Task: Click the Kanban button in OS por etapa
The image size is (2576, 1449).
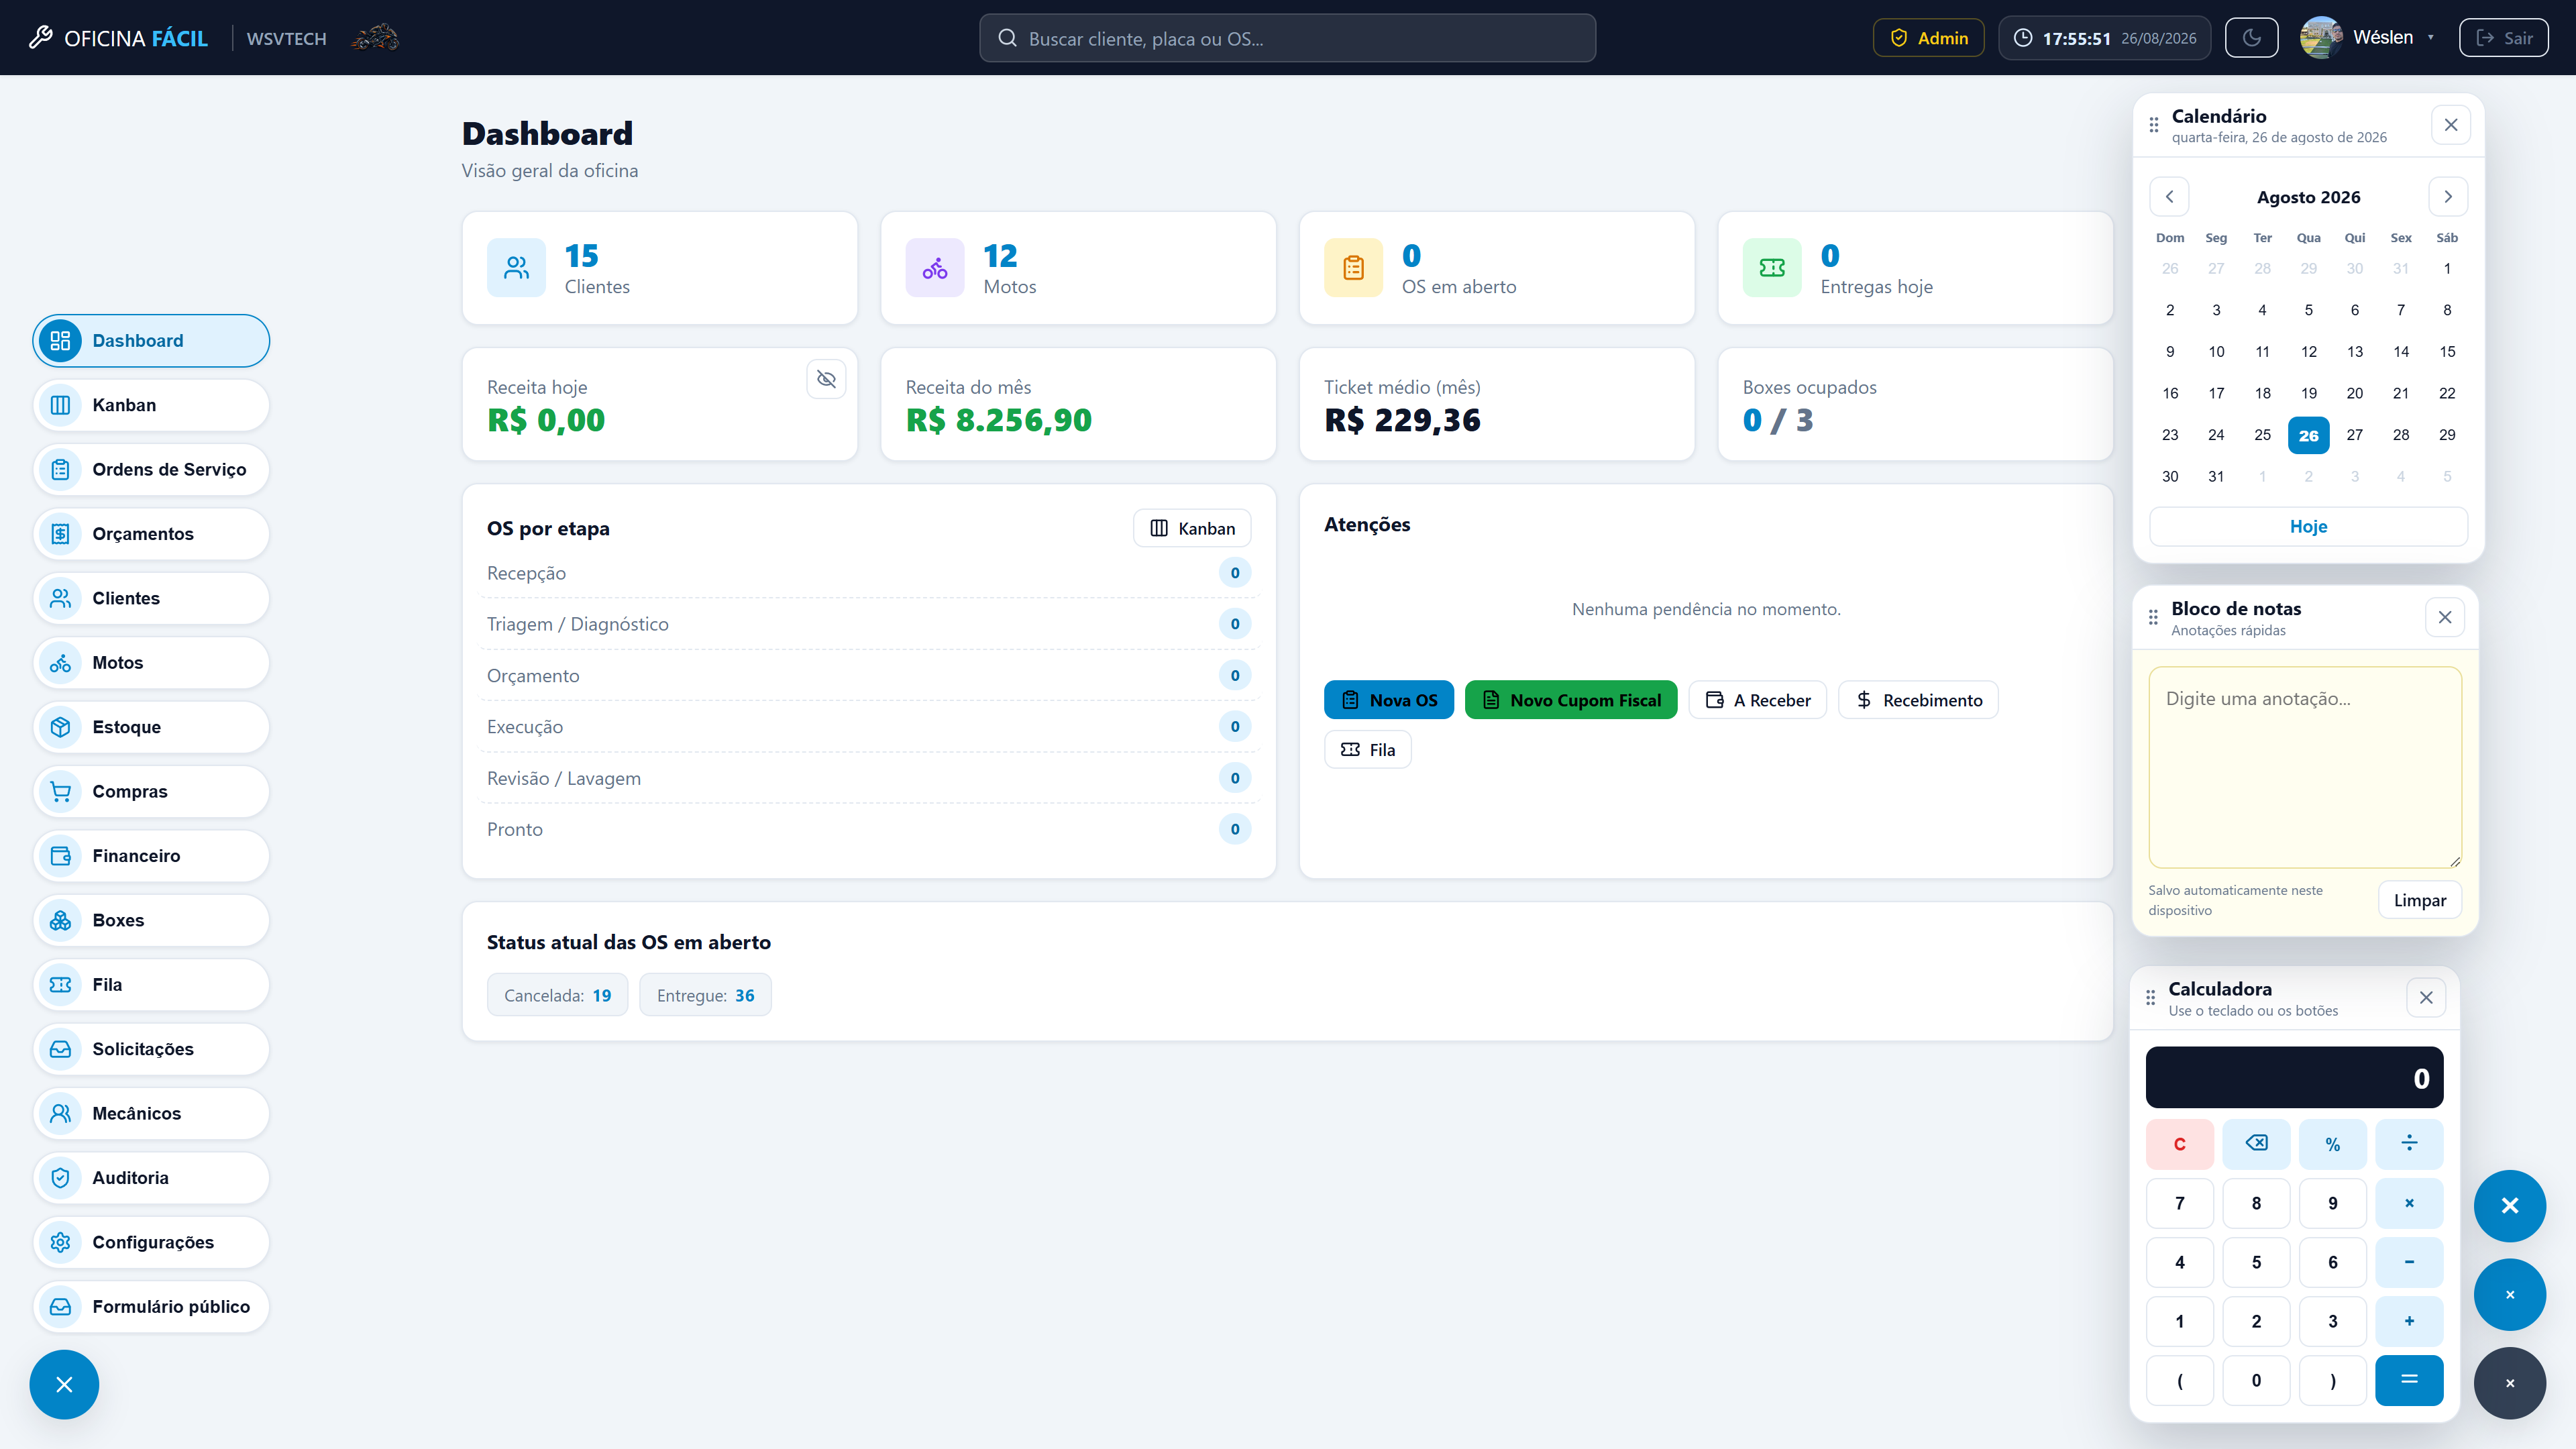Action: 1191,528
